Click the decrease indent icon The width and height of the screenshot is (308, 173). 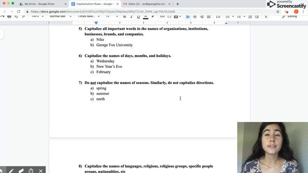[250, 17]
